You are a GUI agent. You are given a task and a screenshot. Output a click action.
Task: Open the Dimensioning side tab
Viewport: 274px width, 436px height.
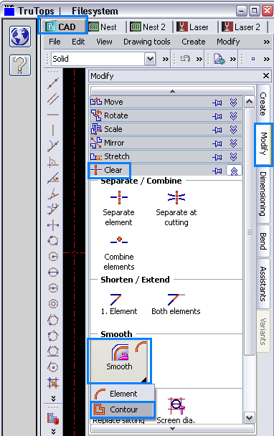(x=263, y=194)
